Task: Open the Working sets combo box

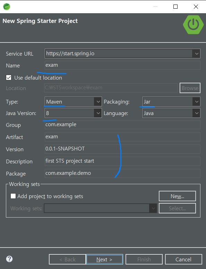Action: 100,208
